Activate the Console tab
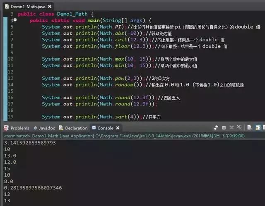The height and width of the screenshot is (206, 265). [105, 128]
